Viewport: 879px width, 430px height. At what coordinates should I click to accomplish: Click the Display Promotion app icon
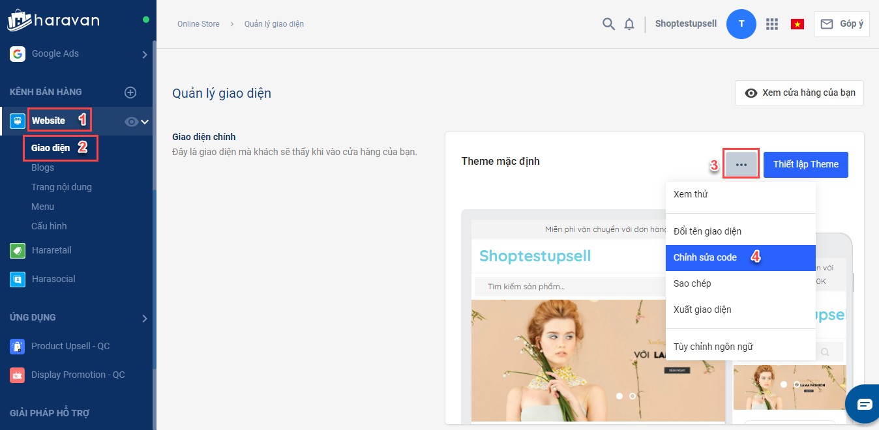[18, 375]
